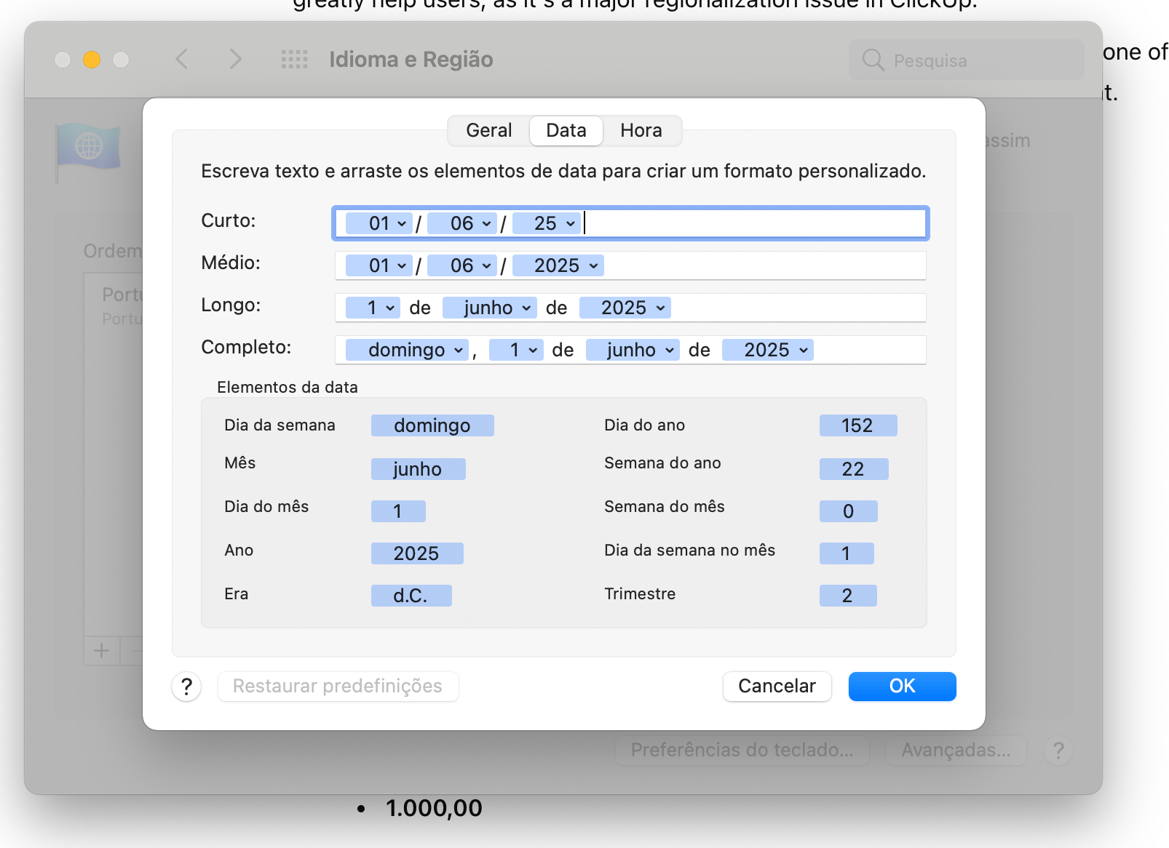1169x848 pixels.
Task: Select the Ano 2025 element token
Action: [x=417, y=553]
